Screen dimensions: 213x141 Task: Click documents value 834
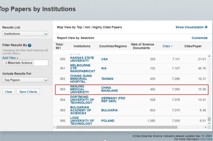coord(153,110)
